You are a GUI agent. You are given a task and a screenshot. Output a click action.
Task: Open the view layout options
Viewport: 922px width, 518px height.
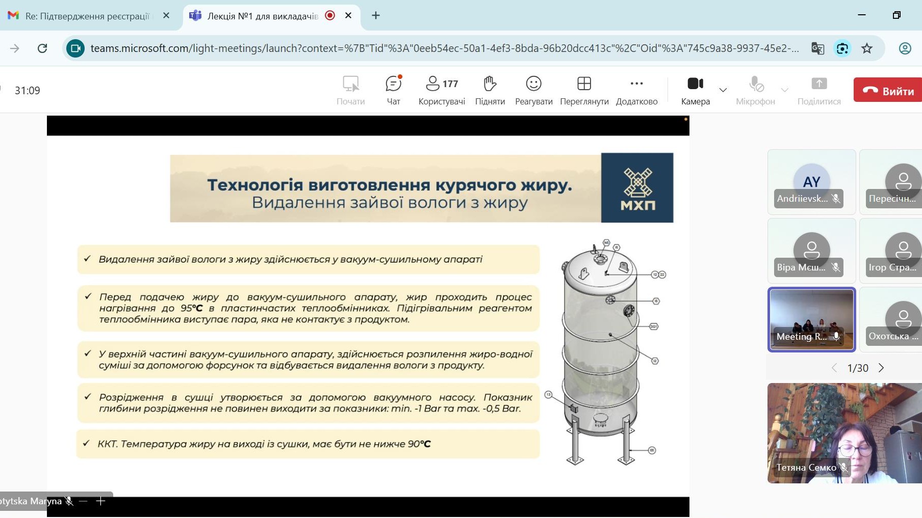584,90
